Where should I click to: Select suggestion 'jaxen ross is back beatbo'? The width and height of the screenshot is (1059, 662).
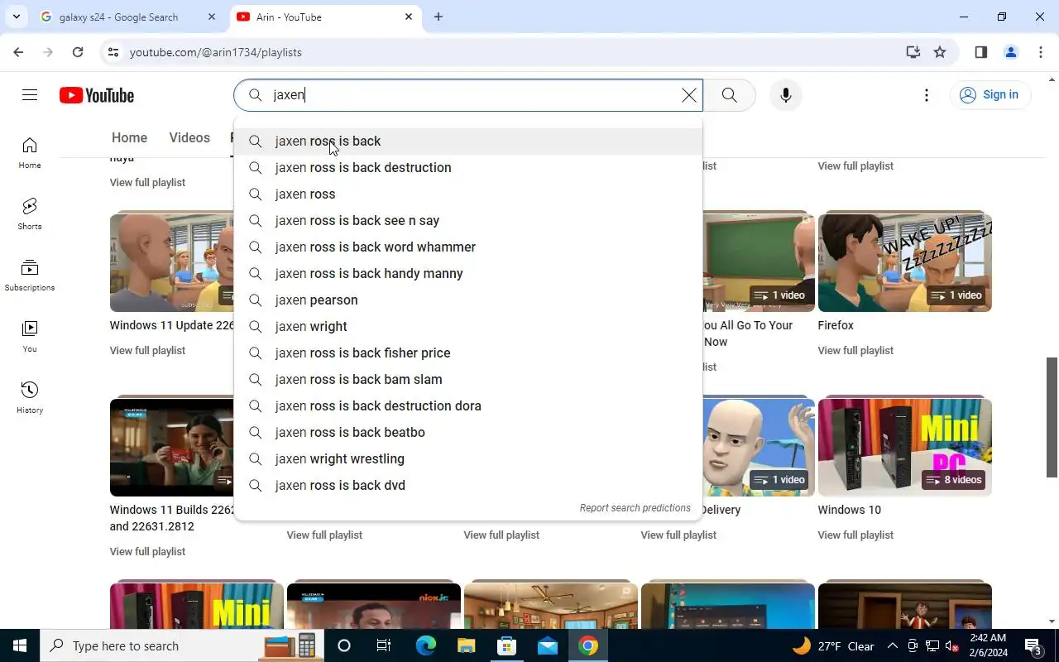pos(468,433)
